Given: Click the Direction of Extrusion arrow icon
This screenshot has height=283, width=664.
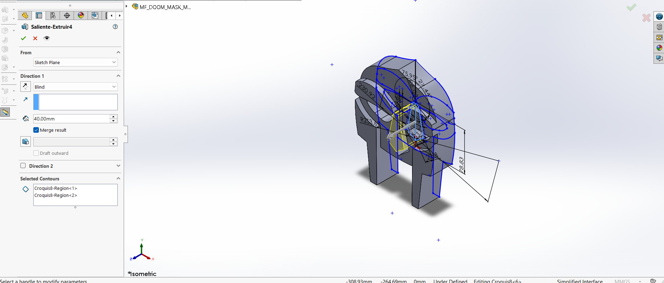Looking at the screenshot, I should [26, 99].
